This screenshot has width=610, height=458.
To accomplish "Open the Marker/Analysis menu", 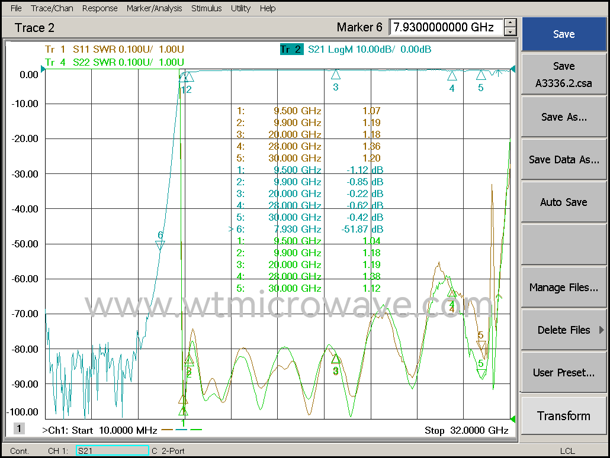I will [154, 8].
